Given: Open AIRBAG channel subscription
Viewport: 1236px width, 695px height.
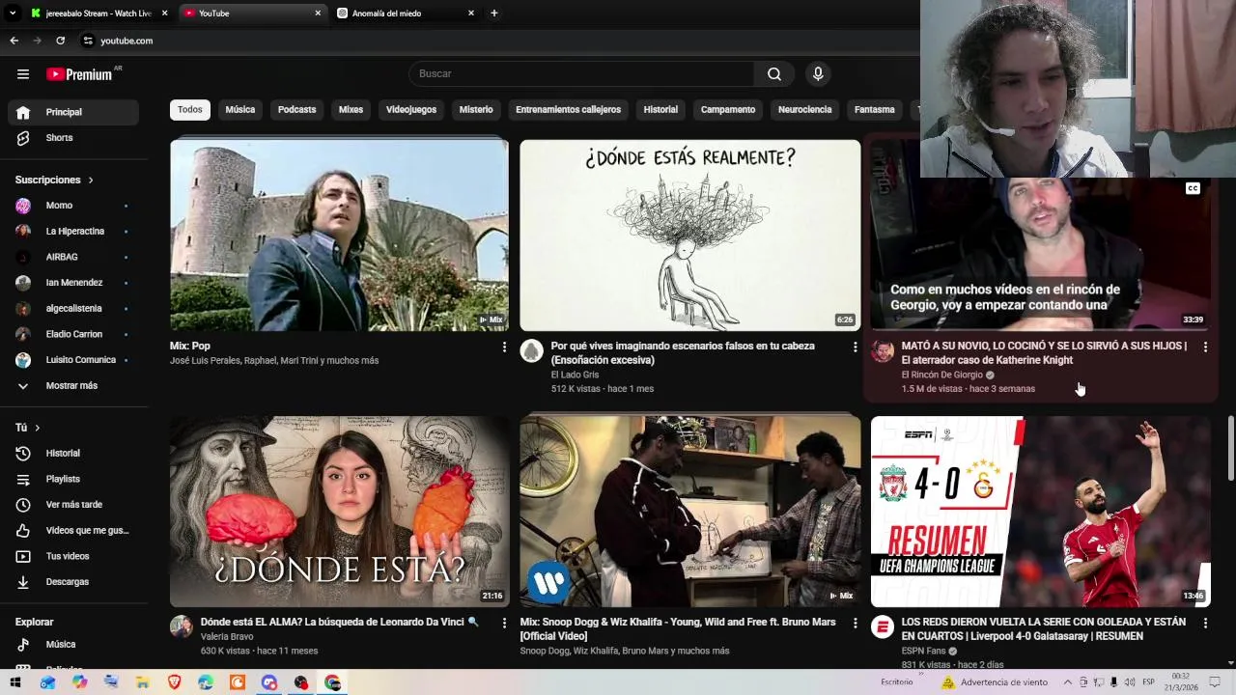Looking at the screenshot, I should [x=73, y=257].
